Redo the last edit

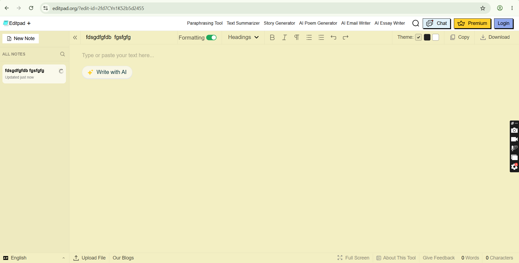346,37
